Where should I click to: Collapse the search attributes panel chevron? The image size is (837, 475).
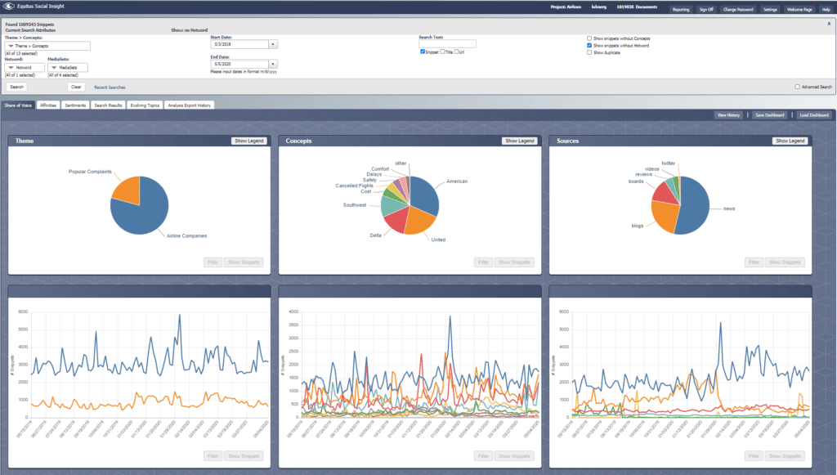tap(829, 24)
